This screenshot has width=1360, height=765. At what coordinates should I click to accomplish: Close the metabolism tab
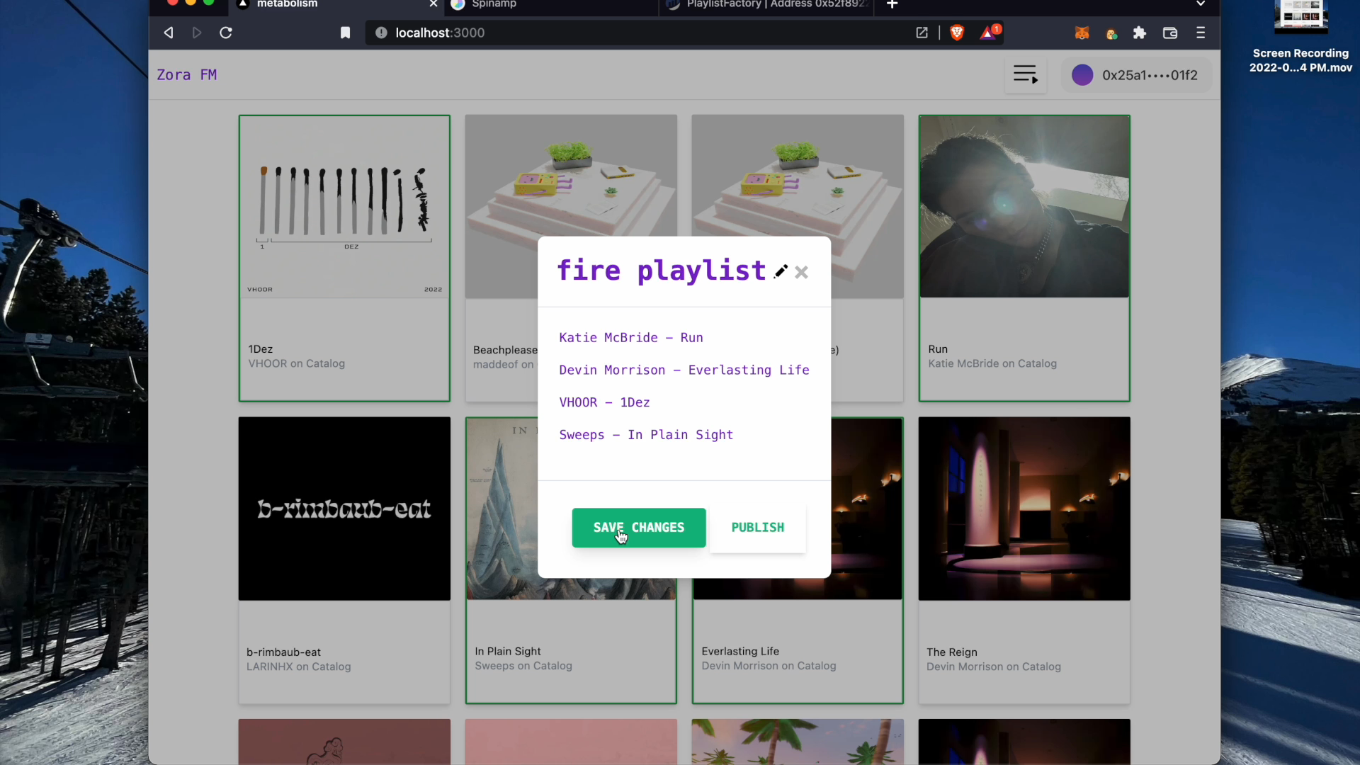[x=433, y=4]
